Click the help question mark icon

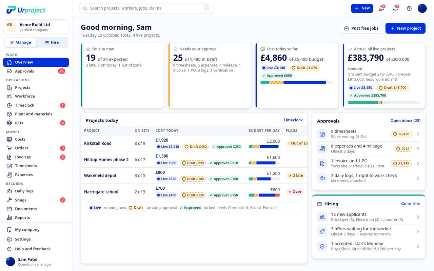pyautogui.click(x=409, y=8)
